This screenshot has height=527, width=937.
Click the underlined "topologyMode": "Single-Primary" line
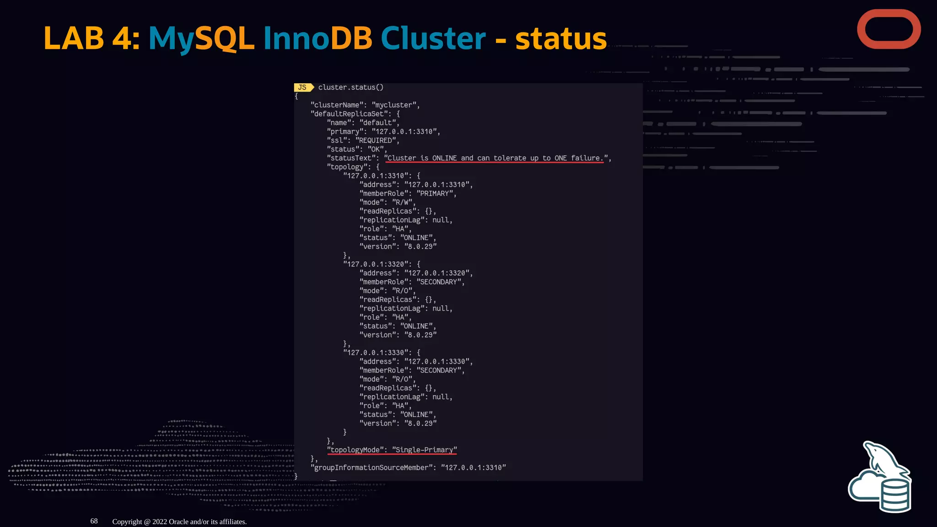click(392, 450)
